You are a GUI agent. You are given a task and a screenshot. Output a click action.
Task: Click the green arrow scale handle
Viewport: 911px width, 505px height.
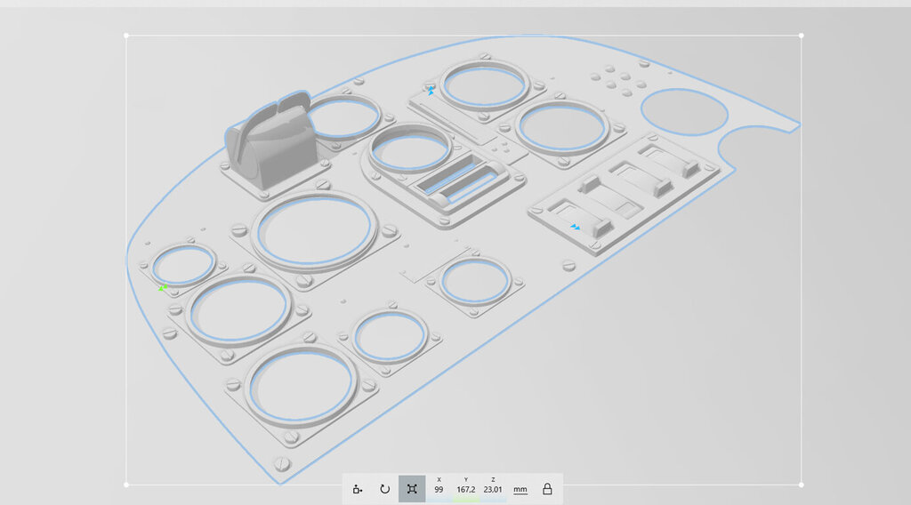[x=163, y=287]
